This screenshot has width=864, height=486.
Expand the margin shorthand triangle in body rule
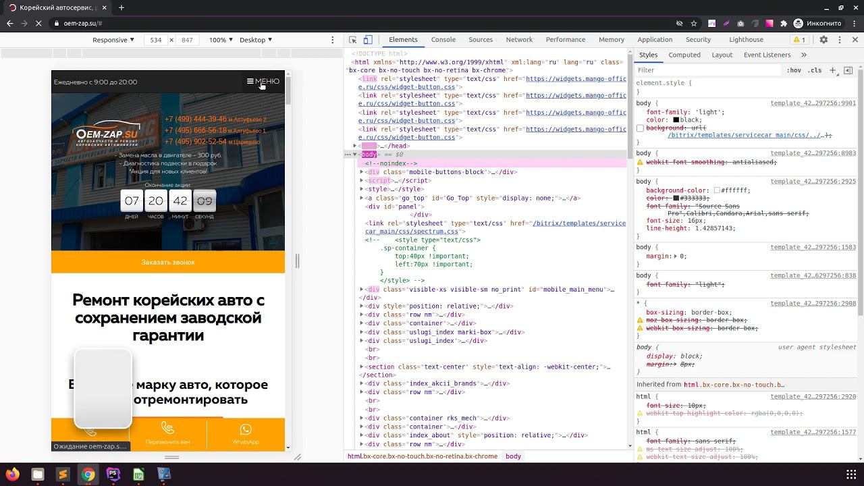(676, 256)
